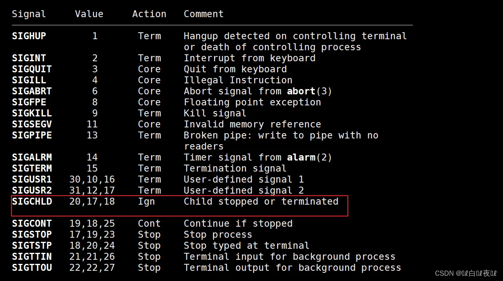Click the Action column header
The height and width of the screenshot is (281, 503).
(149, 14)
